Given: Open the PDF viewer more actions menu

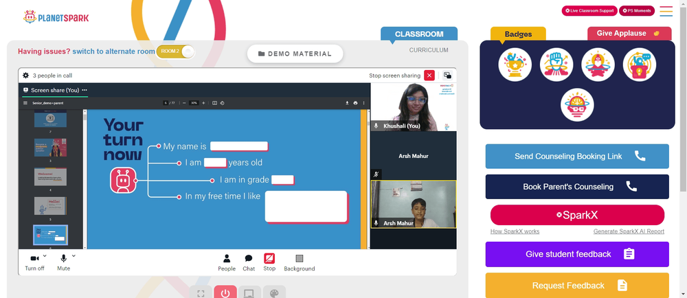Looking at the screenshot, I should 363,103.
